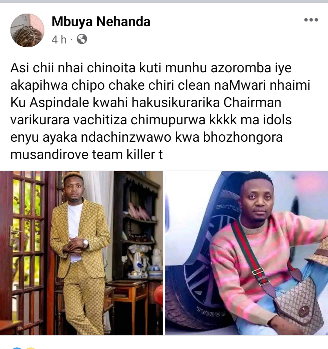Tap the author avatar thumbnail beside the name
The height and width of the screenshot is (349, 328).
click(27, 30)
